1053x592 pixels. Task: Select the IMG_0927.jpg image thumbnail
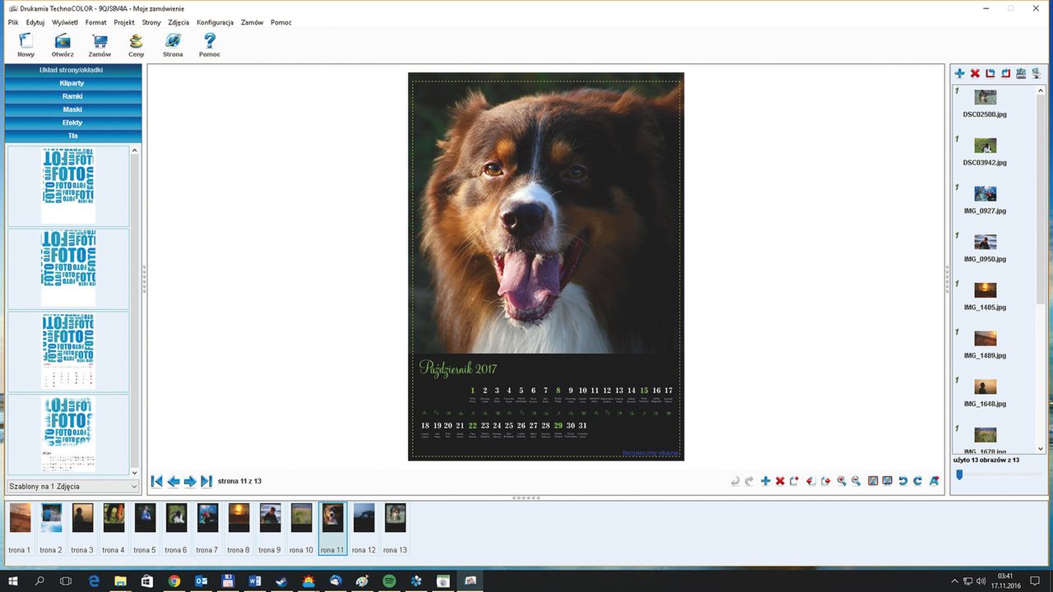985,194
